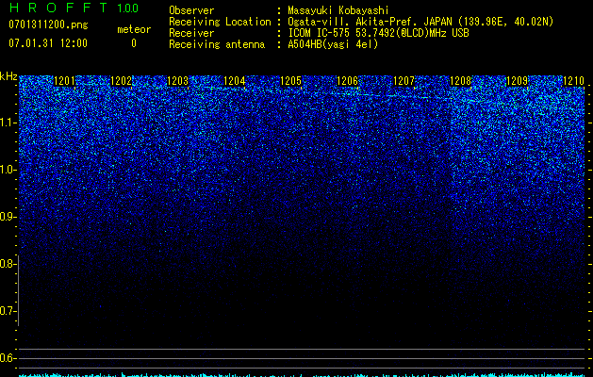The width and height of the screenshot is (593, 377).
Task: Click the 1203 time marker
Action: (178, 81)
